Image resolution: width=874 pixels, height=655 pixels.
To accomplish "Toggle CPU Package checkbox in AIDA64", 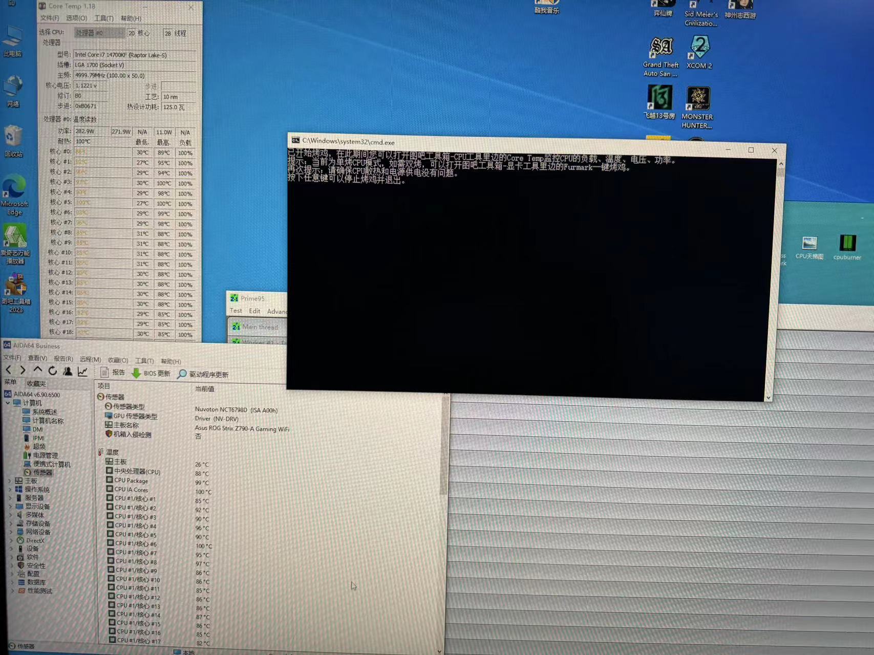I will point(110,479).
